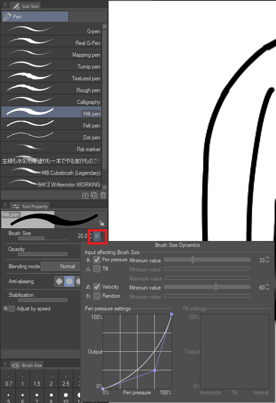Select the Dot pen brush
276x403 pixels.
click(51, 136)
